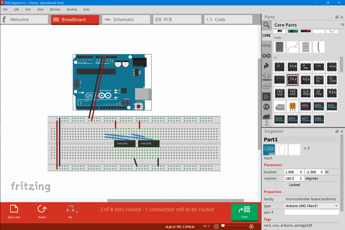The width and height of the screenshot is (345, 230).
Task: Click the Flip icon in the bottom toolbar
Action: pyautogui.click(x=70, y=209)
